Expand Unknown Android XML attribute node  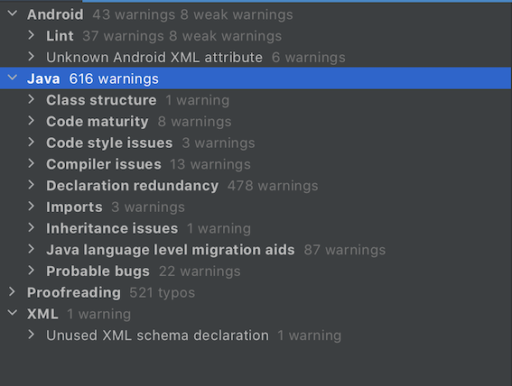(x=32, y=57)
